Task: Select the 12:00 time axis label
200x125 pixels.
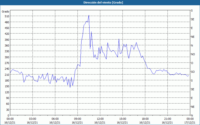Action: (x=100, y=119)
